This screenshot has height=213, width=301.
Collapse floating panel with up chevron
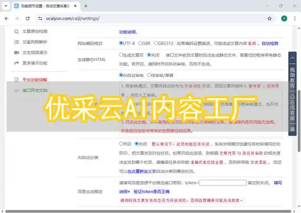(292, 58)
